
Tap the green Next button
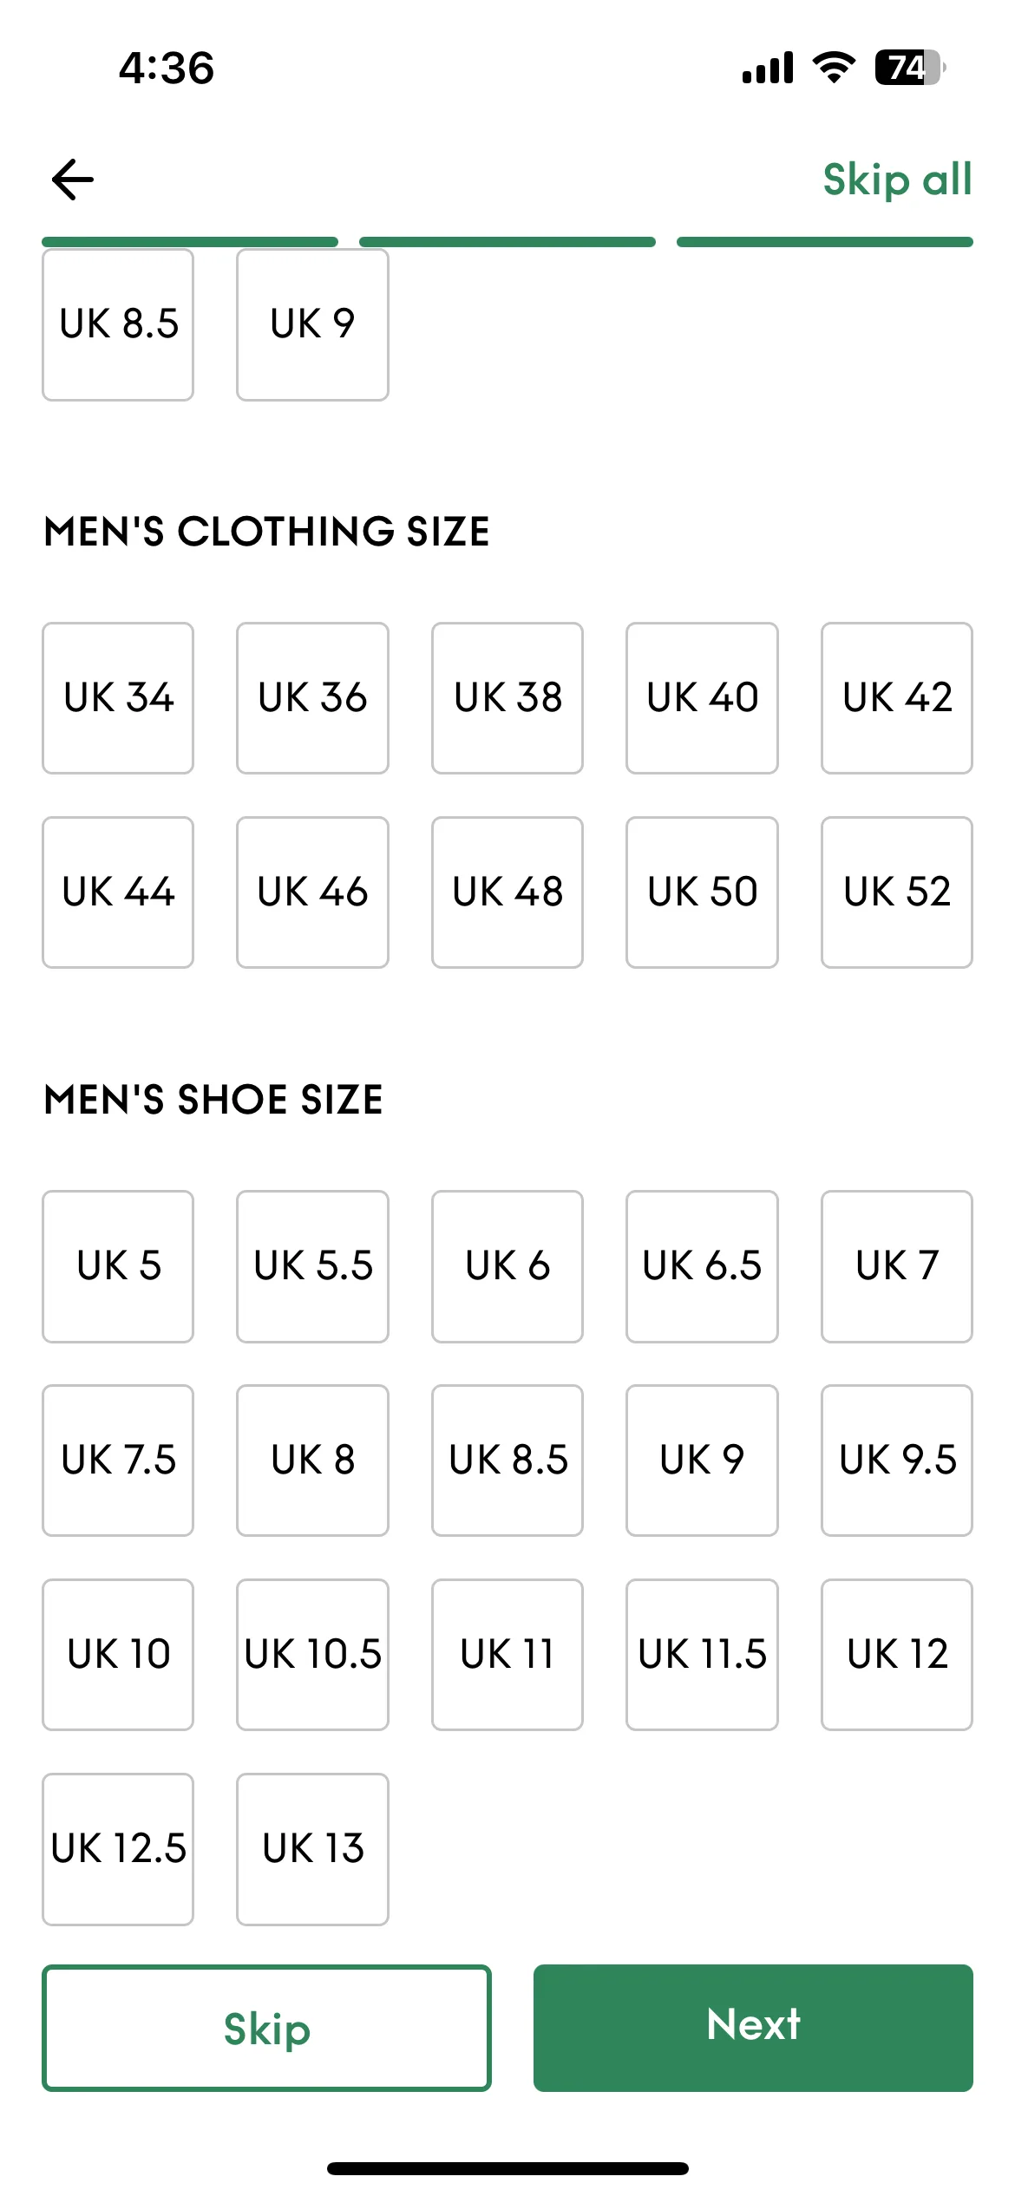[x=753, y=2028]
